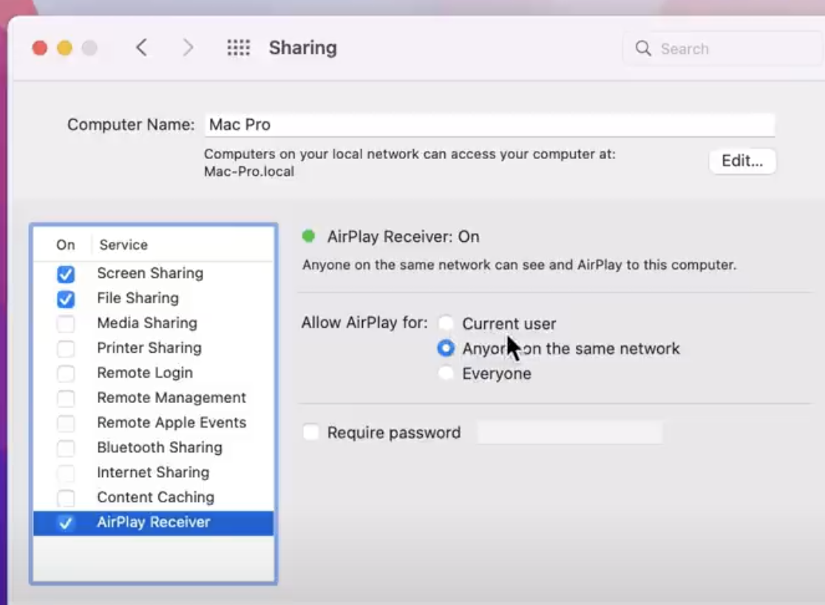
Task: Click the On column header
Action: click(66, 245)
